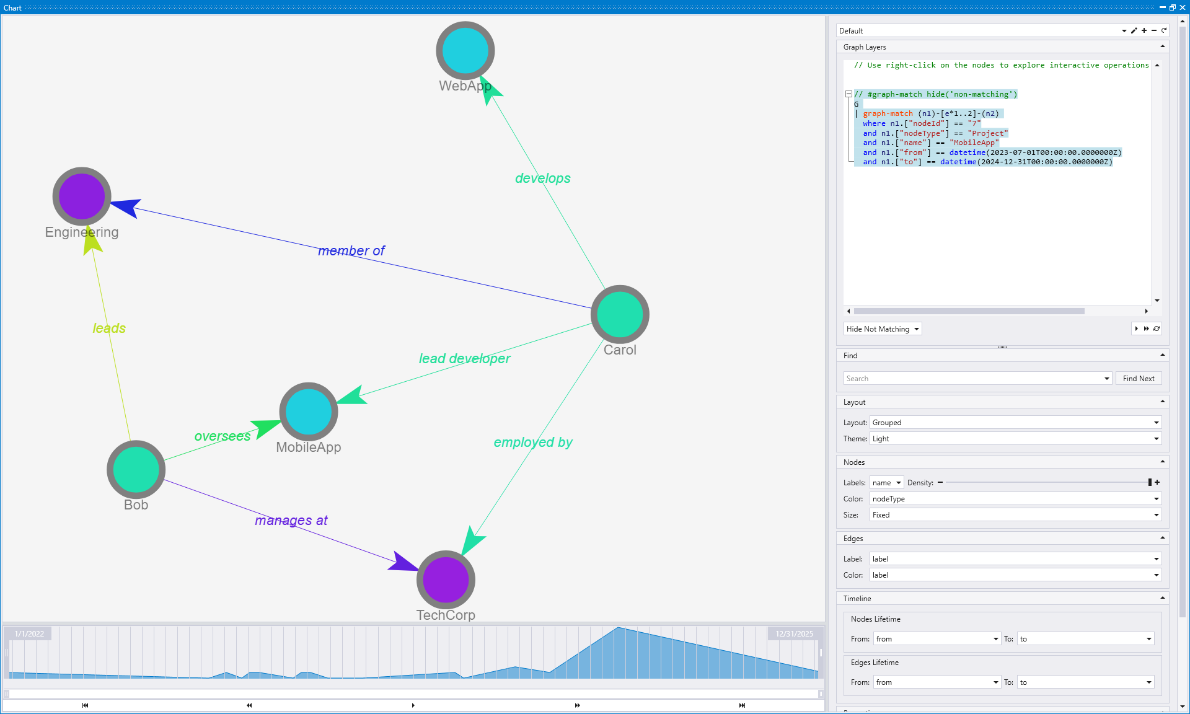Play the timeline animation
The image size is (1190, 714).
[413, 705]
